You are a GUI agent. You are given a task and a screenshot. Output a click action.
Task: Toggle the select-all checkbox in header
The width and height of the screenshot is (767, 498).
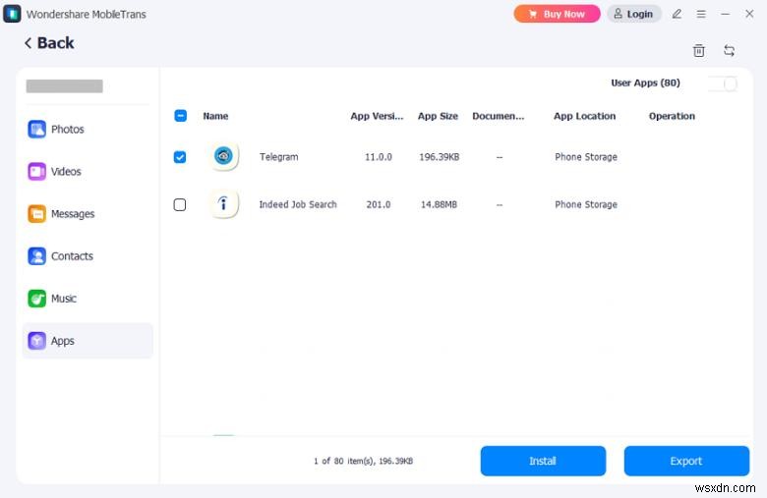(x=181, y=116)
